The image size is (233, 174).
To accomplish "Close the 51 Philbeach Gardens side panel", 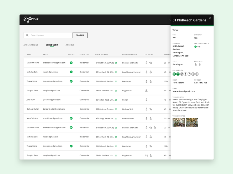I will (x=210, y=18).
